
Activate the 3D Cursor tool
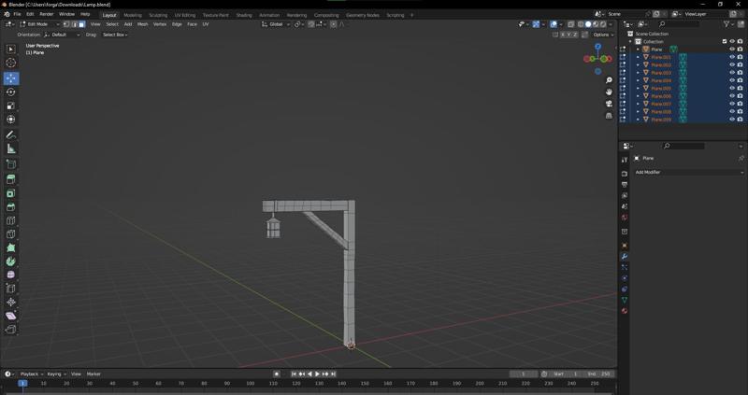pyautogui.click(x=11, y=63)
